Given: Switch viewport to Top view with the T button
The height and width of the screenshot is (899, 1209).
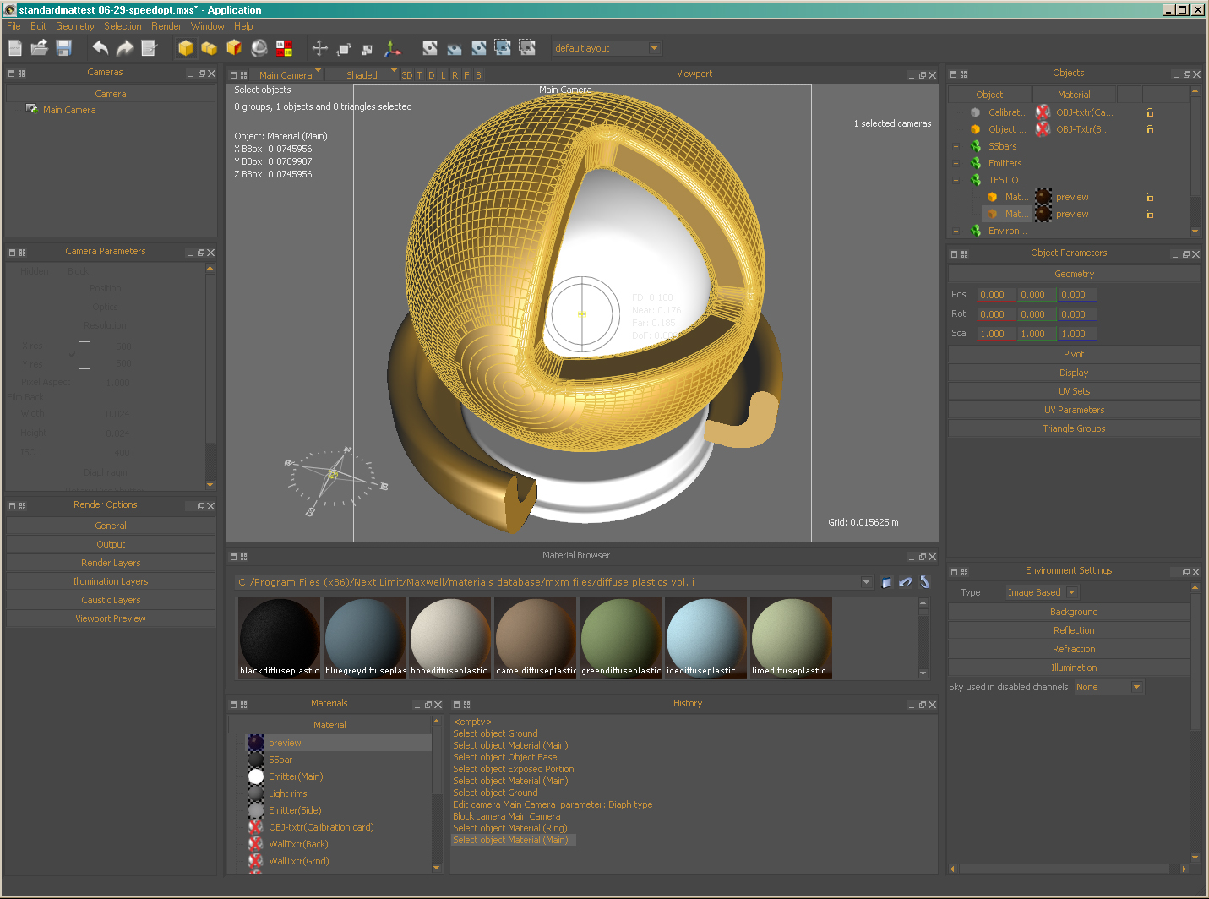Looking at the screenshot, I should [x=419, y=75].
